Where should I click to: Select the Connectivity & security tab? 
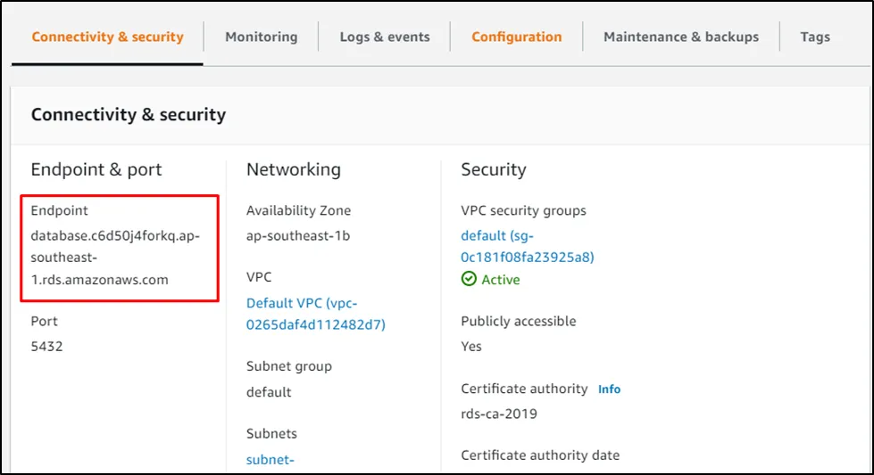click(107, 37)
